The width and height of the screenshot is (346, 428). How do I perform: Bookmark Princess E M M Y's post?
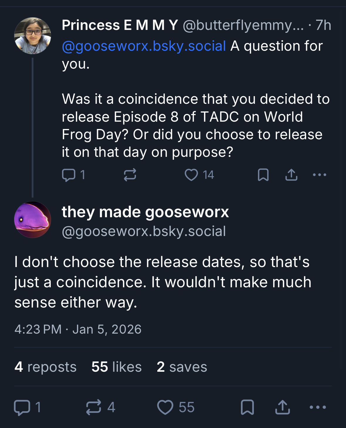pos(263,175)
